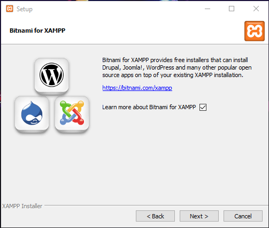
Task: Click the Setup window title text
Action: tap(25, 9)
